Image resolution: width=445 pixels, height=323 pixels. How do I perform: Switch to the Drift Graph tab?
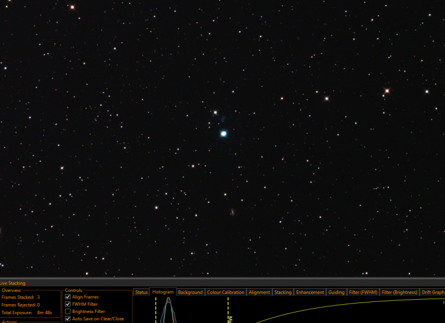[x=433, y=292]
